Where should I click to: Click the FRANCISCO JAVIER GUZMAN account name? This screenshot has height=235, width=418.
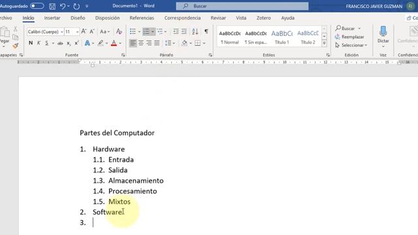(374, 6)
